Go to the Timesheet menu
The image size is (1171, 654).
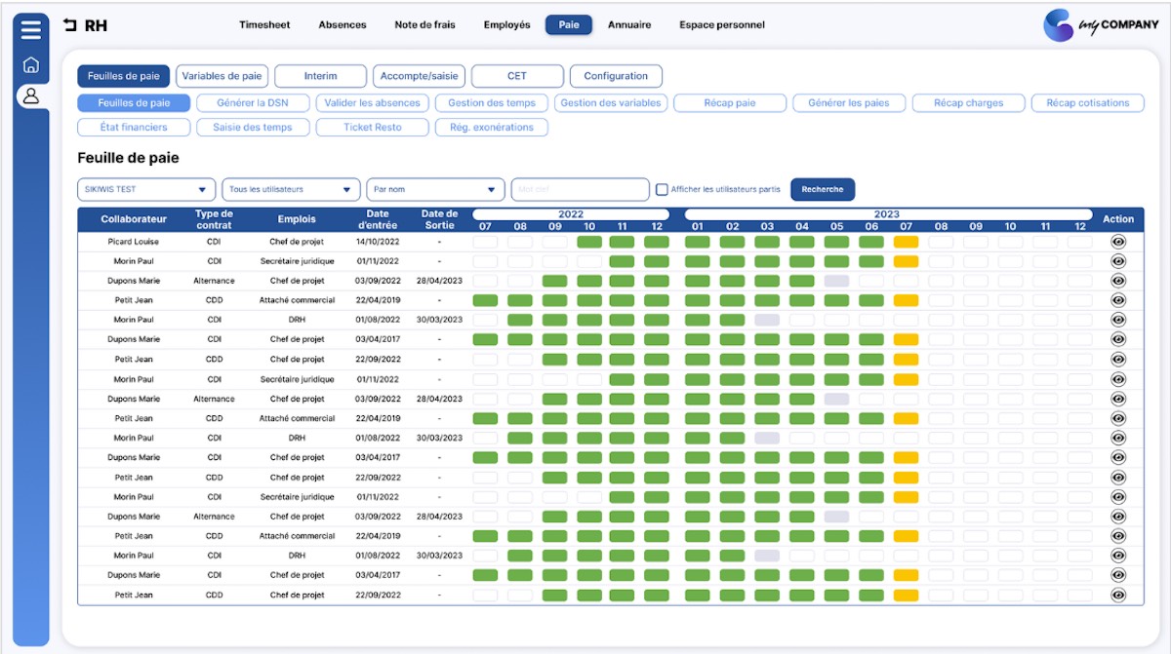pyautogui.click(x=264, y=25)
